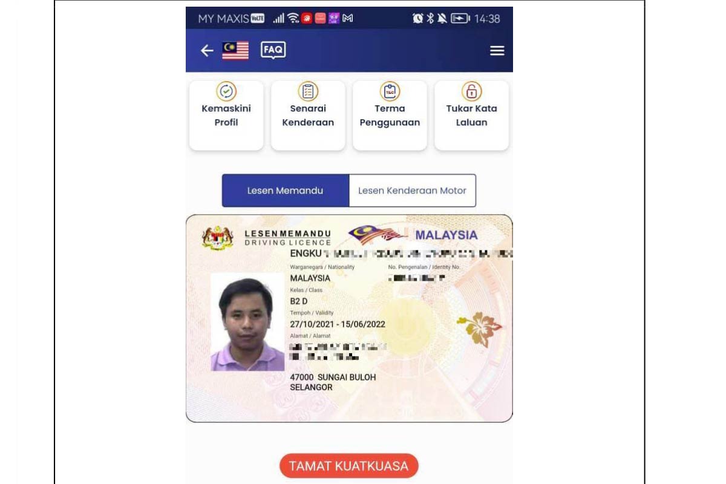
Task: Open the Senarai Kenderaan card label
Action: point(308,116)
